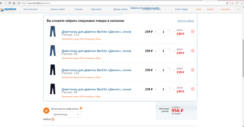Delete the last size 98 jeggings item
The image size is (244, 127).
click(x=193, y=89)
